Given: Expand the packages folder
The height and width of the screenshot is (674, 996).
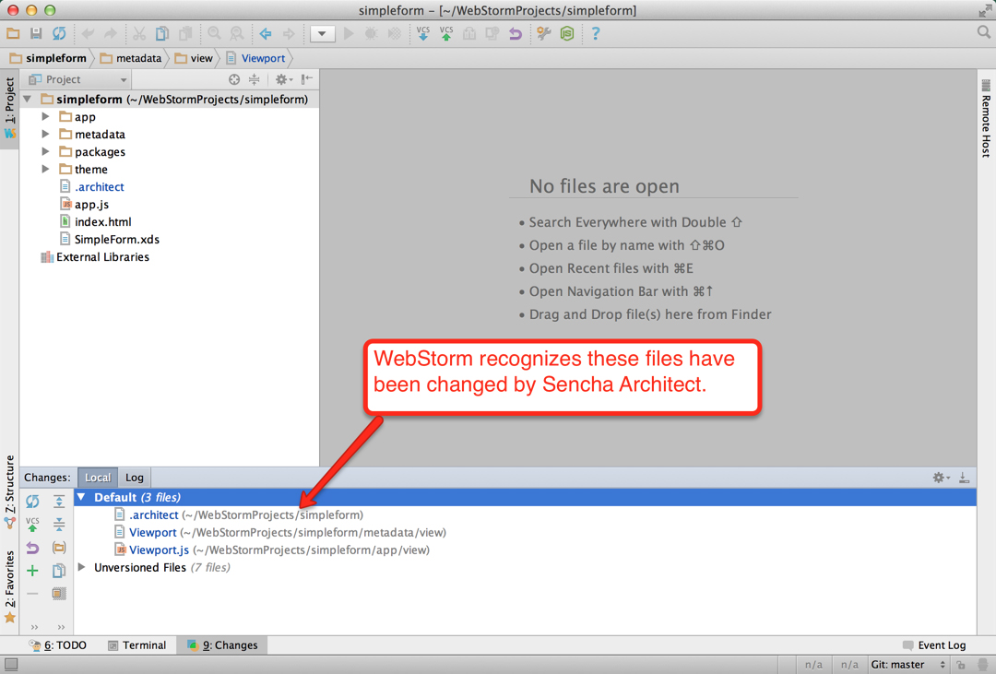Looking at the screenshot, I should click(45, 152).
